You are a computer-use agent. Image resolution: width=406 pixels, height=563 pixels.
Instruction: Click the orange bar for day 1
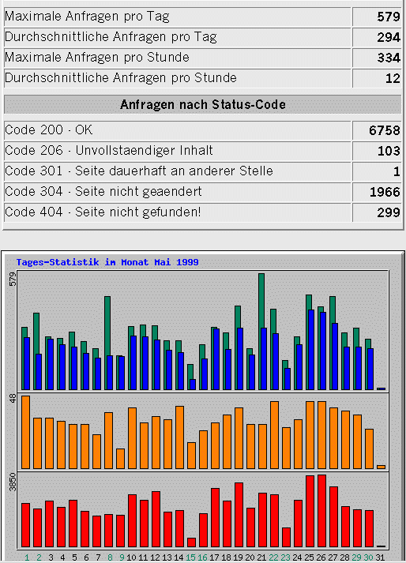[26, 432]
